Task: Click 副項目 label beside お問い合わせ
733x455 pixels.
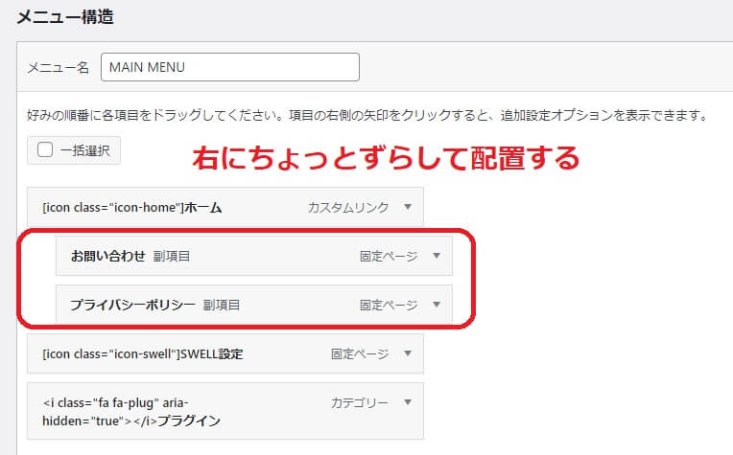Action: click(172, 256)
